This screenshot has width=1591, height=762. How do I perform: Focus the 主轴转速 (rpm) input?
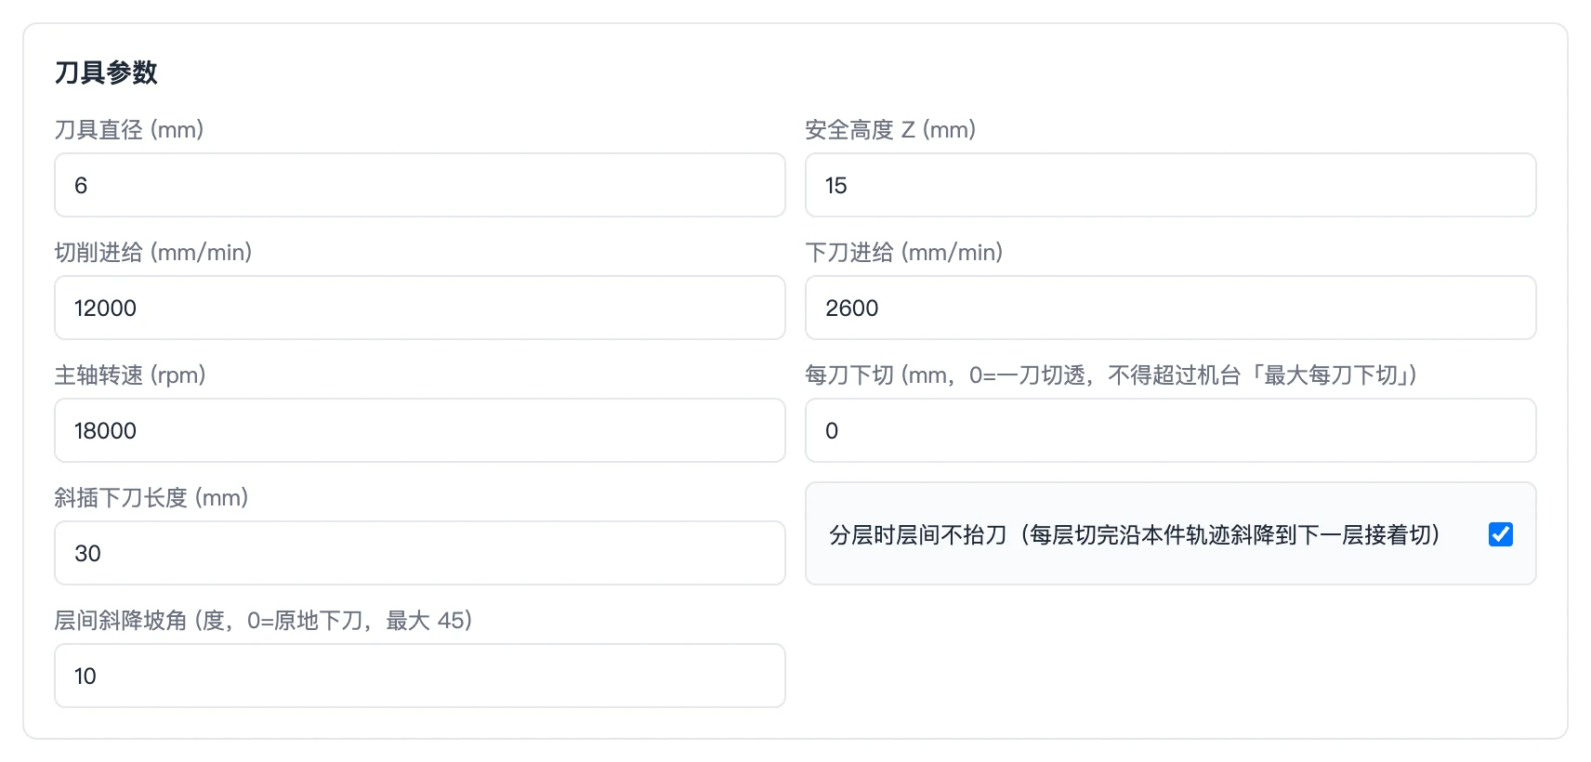click(420, 430)
